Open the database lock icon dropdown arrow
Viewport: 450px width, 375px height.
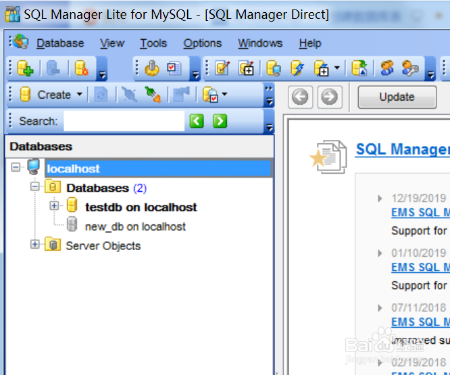click(224, 94)
